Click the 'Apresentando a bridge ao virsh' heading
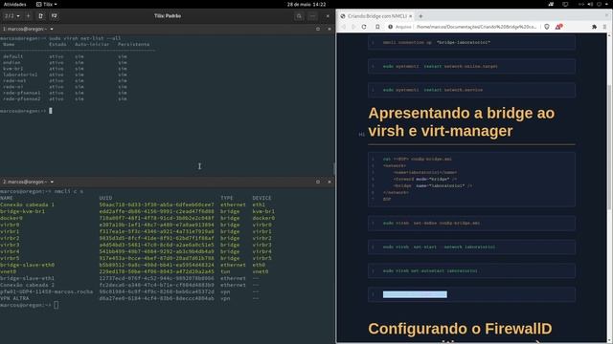This screenshot has width=613, height=344. click(x=462, y=122)
